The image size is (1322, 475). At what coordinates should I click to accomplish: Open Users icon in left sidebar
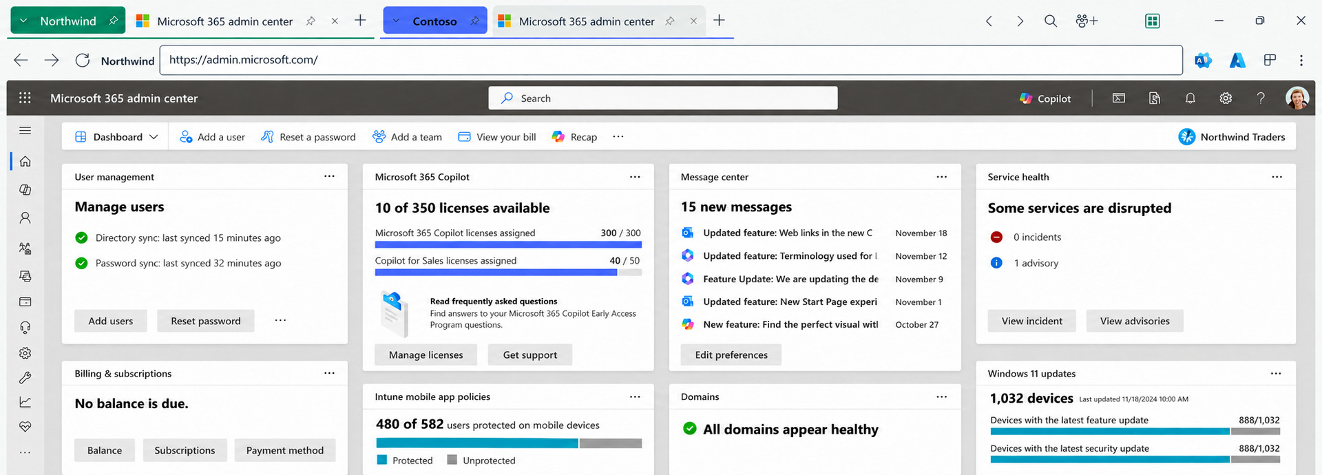pos(25,218)
